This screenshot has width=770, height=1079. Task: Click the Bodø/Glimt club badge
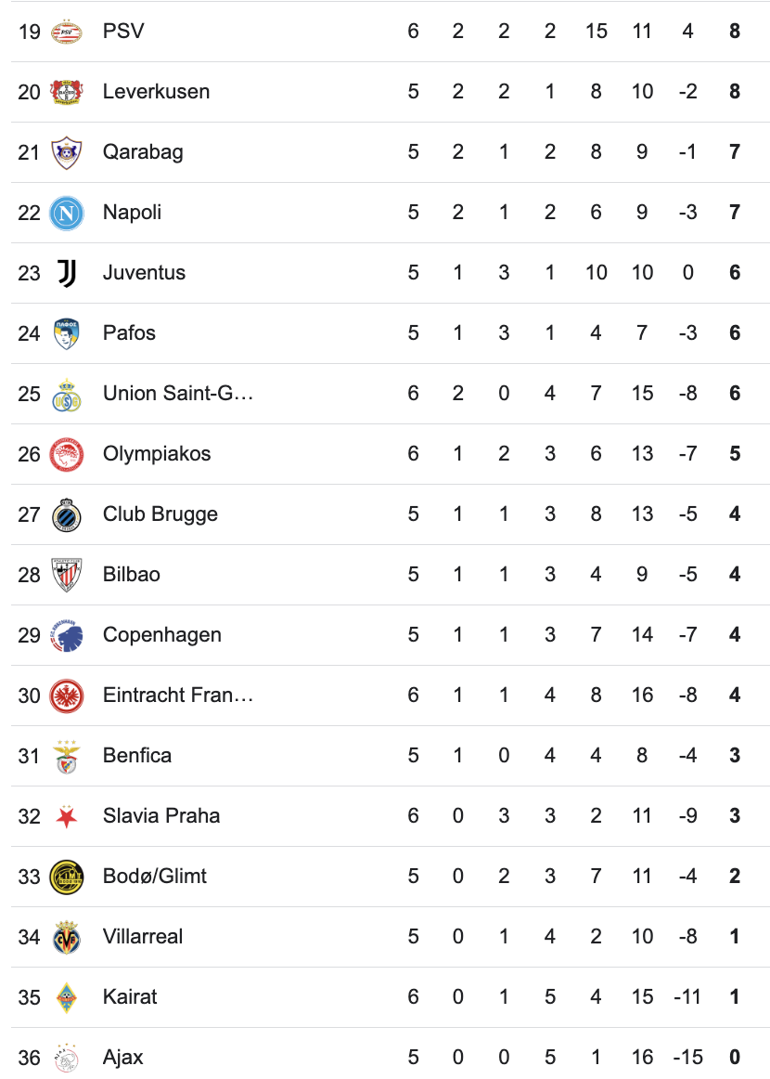pos(66,877)
